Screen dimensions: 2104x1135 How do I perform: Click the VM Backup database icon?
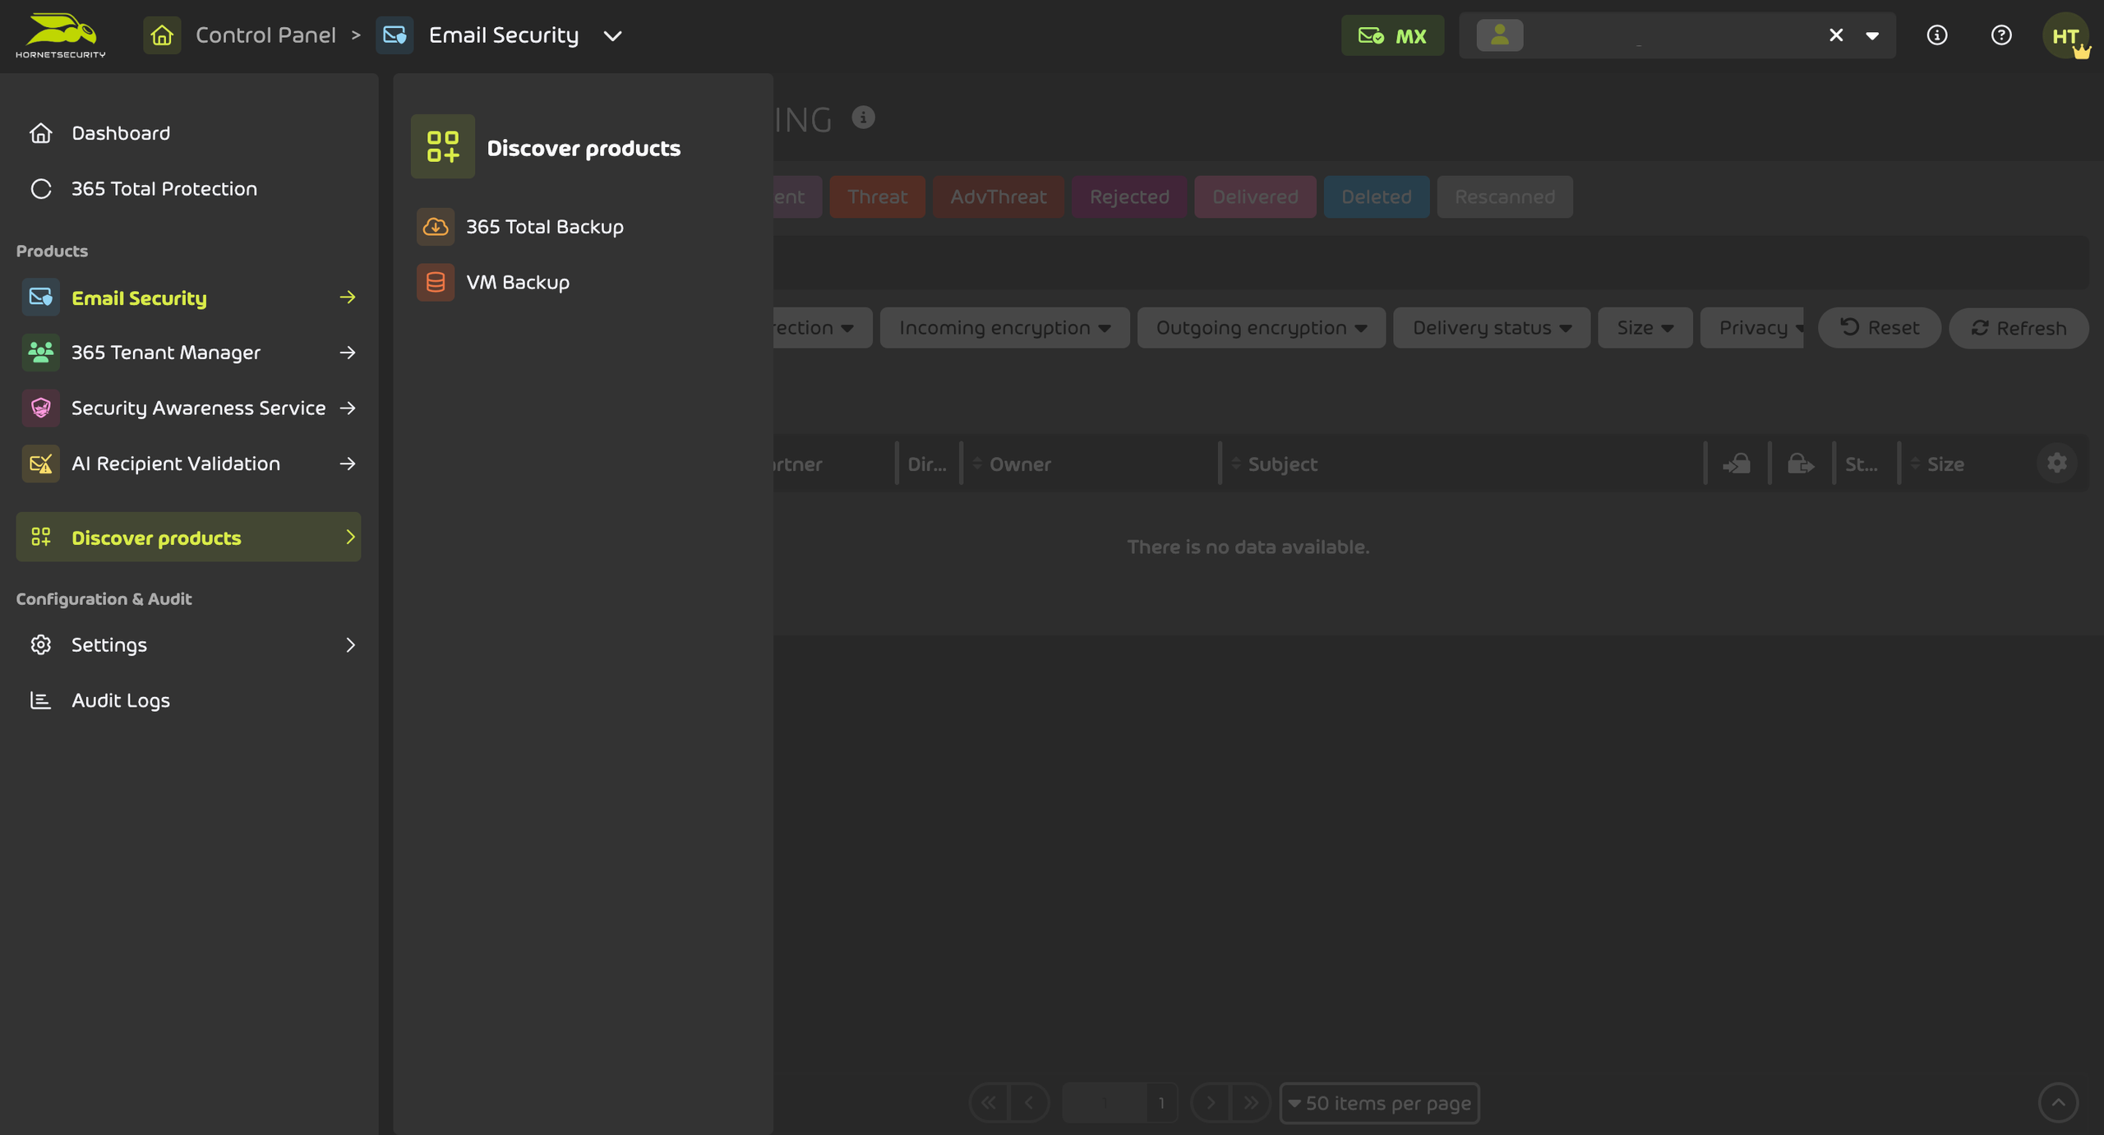(x=436, y=283)
